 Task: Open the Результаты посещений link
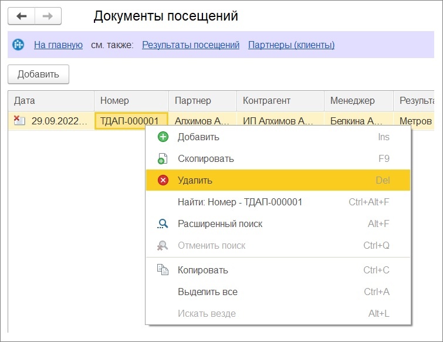[x=191, y=45]
